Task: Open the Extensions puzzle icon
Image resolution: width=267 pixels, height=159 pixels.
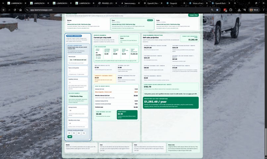Action: (x=231, y=10)
